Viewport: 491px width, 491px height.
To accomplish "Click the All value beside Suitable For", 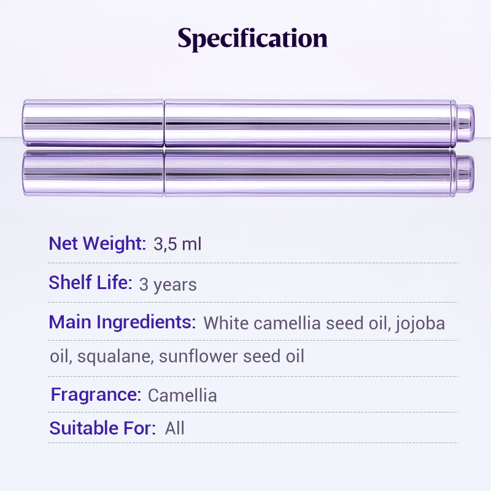I will [175, 428].
